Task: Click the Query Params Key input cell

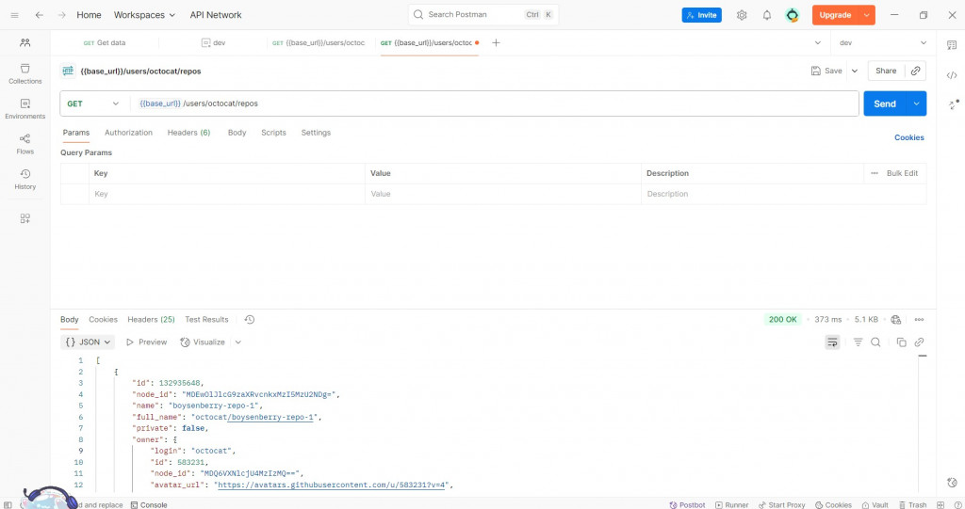Action: point(226,194)
